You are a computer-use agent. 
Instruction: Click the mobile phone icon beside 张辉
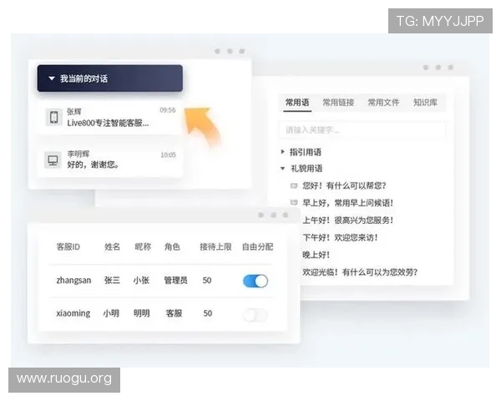(x=54, y=117)
